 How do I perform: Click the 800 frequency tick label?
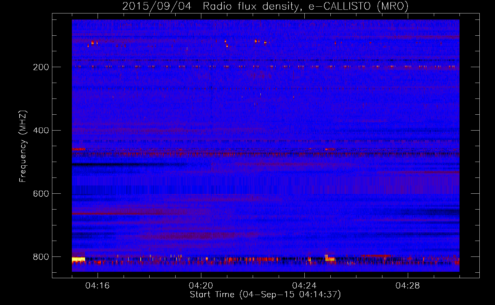pyautogui.click(x=41, y=257)
